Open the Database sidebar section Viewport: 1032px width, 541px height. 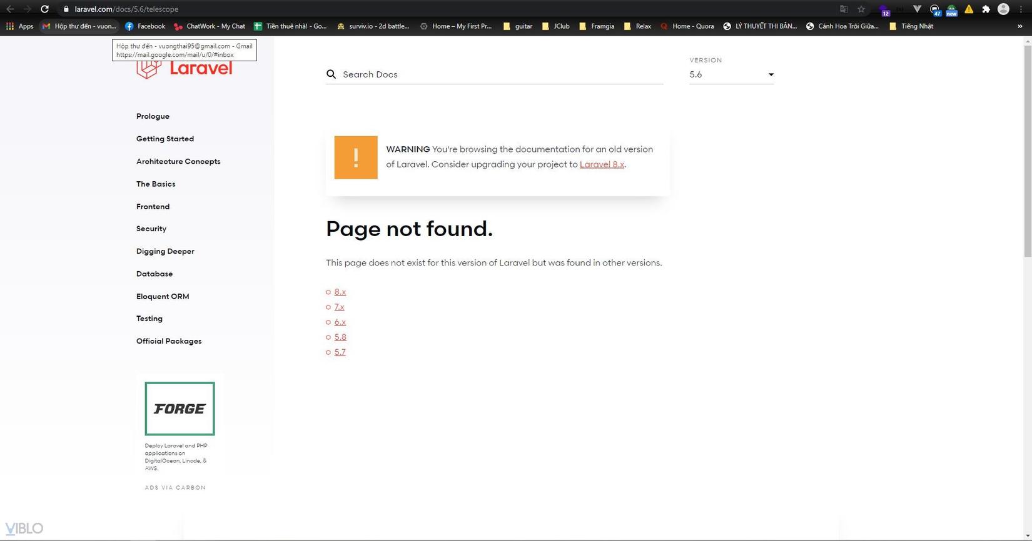pyautogui.click(x=154, y=274)
